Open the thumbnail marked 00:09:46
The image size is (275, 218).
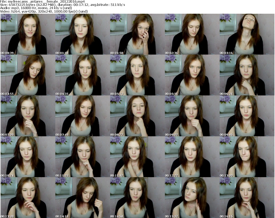click(247, 116)
